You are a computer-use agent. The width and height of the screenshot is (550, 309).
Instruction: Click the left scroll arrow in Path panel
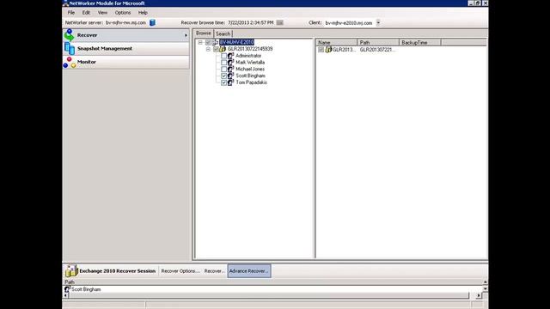pyautogui.click(x=66, y=295)
